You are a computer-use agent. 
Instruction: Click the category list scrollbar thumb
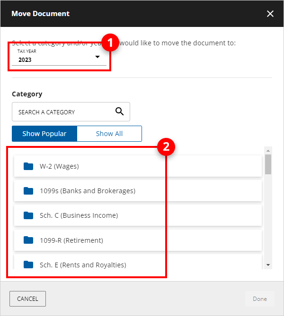pos(268,164)
